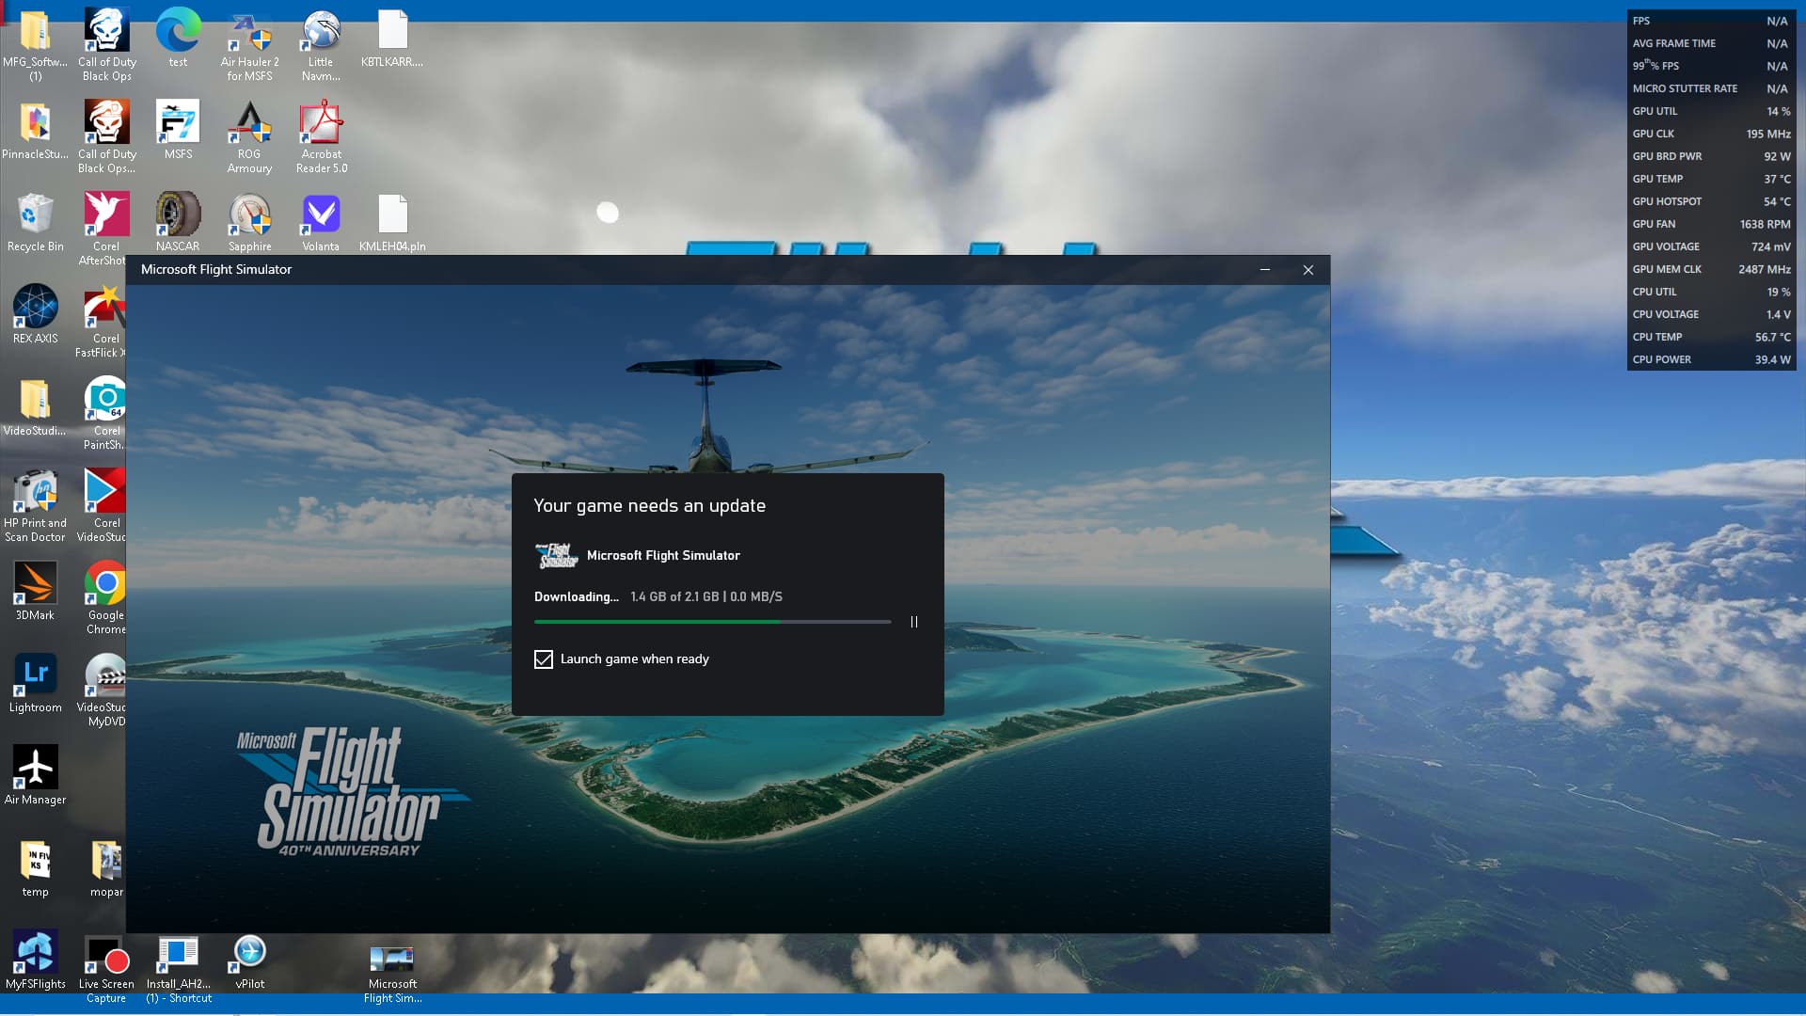Click the download progress bar

(x=712, y=622)
